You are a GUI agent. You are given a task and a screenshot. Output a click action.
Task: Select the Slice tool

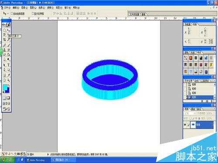(x=9, y=40)
